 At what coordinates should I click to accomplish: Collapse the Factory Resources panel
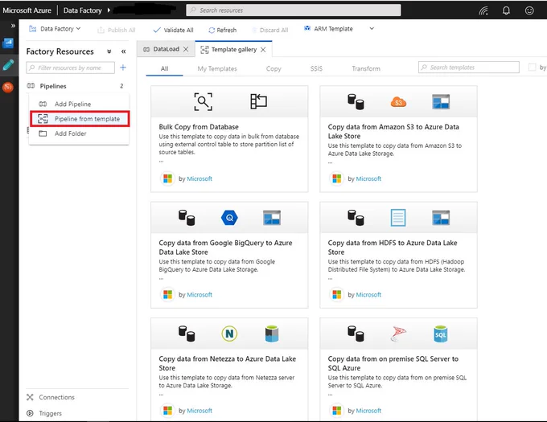tap(124, 51)
